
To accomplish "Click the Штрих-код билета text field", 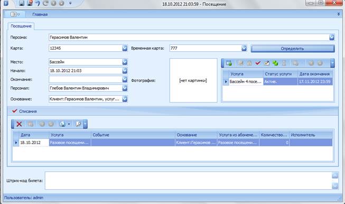I will click(188, 181).
